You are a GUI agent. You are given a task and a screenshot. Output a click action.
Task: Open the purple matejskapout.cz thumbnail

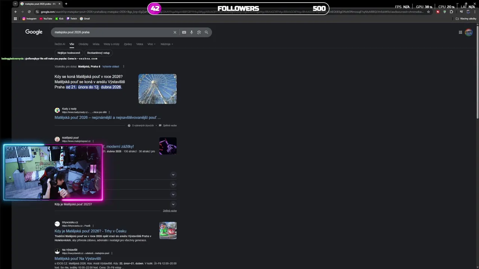pos(168,146)
